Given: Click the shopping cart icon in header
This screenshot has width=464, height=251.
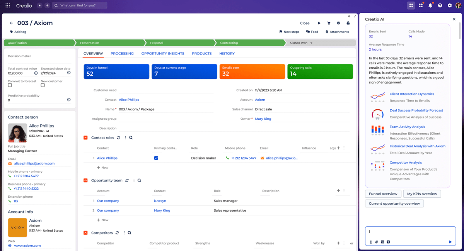Looking at the screenshot, I should [329, 23].
